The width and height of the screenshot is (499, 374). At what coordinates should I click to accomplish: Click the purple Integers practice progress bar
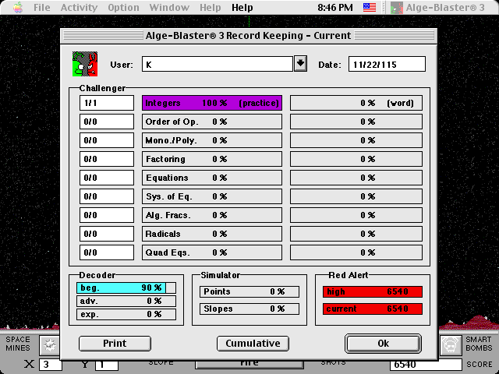211,103
